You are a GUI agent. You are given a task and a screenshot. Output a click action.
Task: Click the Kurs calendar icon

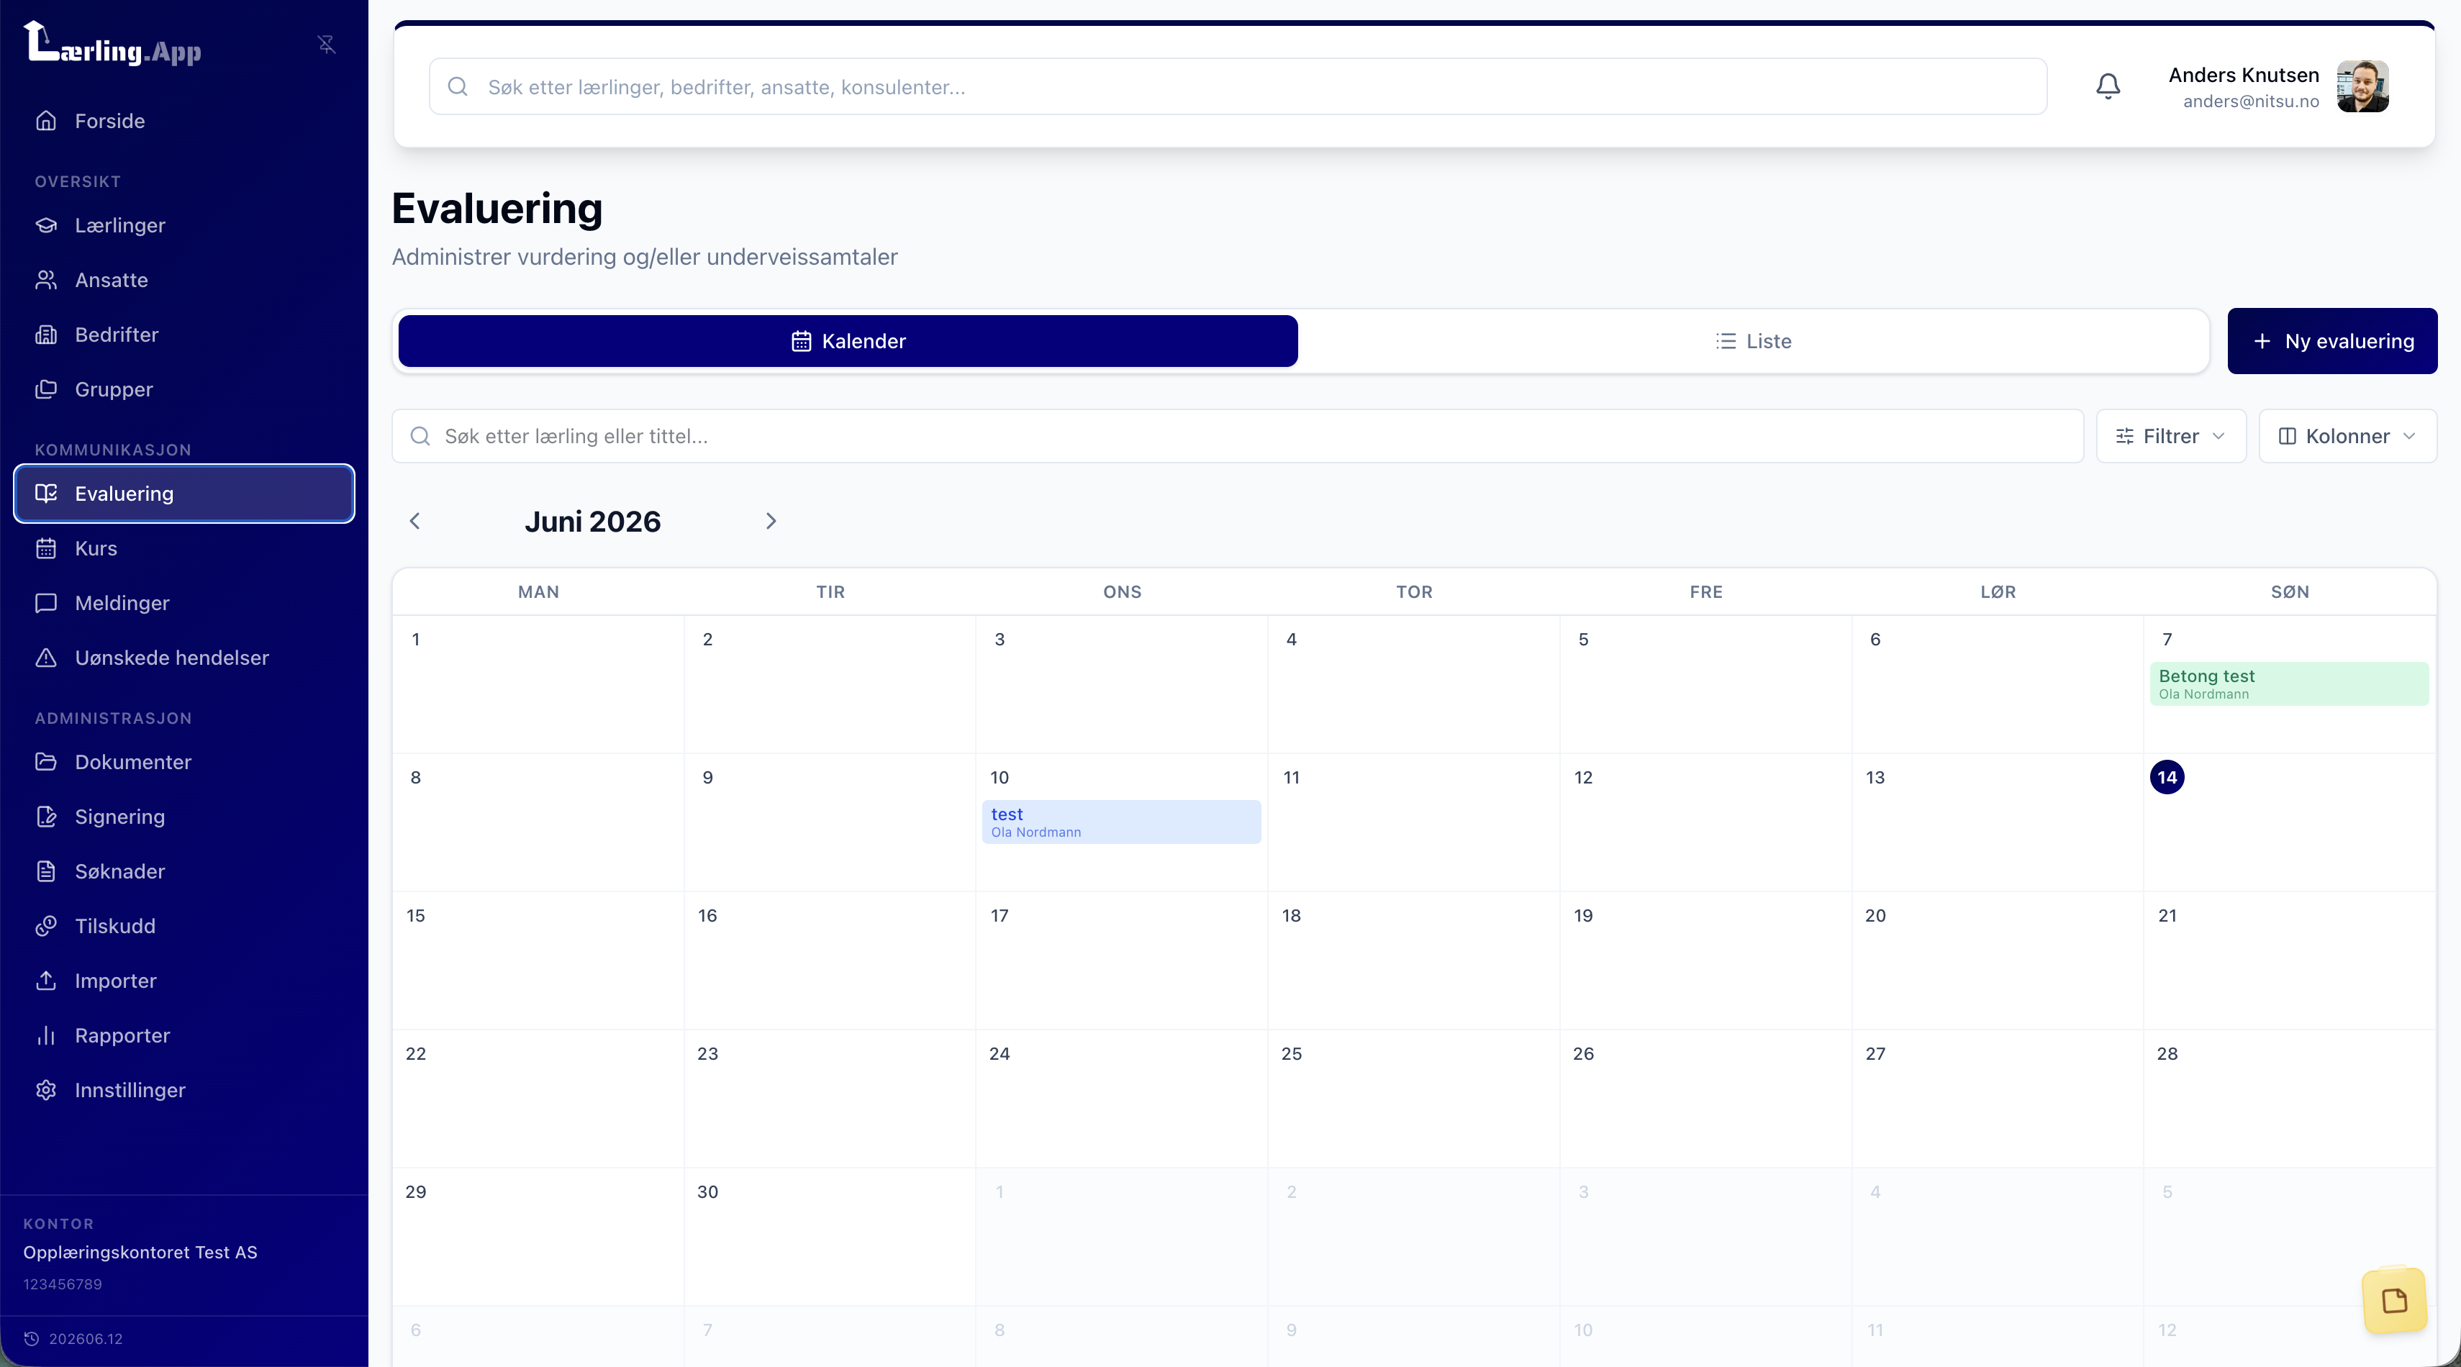(x=46, y=548)
